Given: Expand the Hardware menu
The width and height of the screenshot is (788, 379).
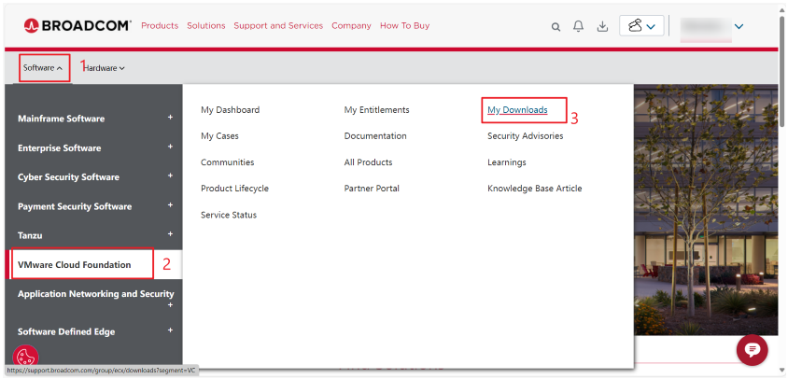Looking at the screenshot, I should pyautogui.click(x=106, y=67).
